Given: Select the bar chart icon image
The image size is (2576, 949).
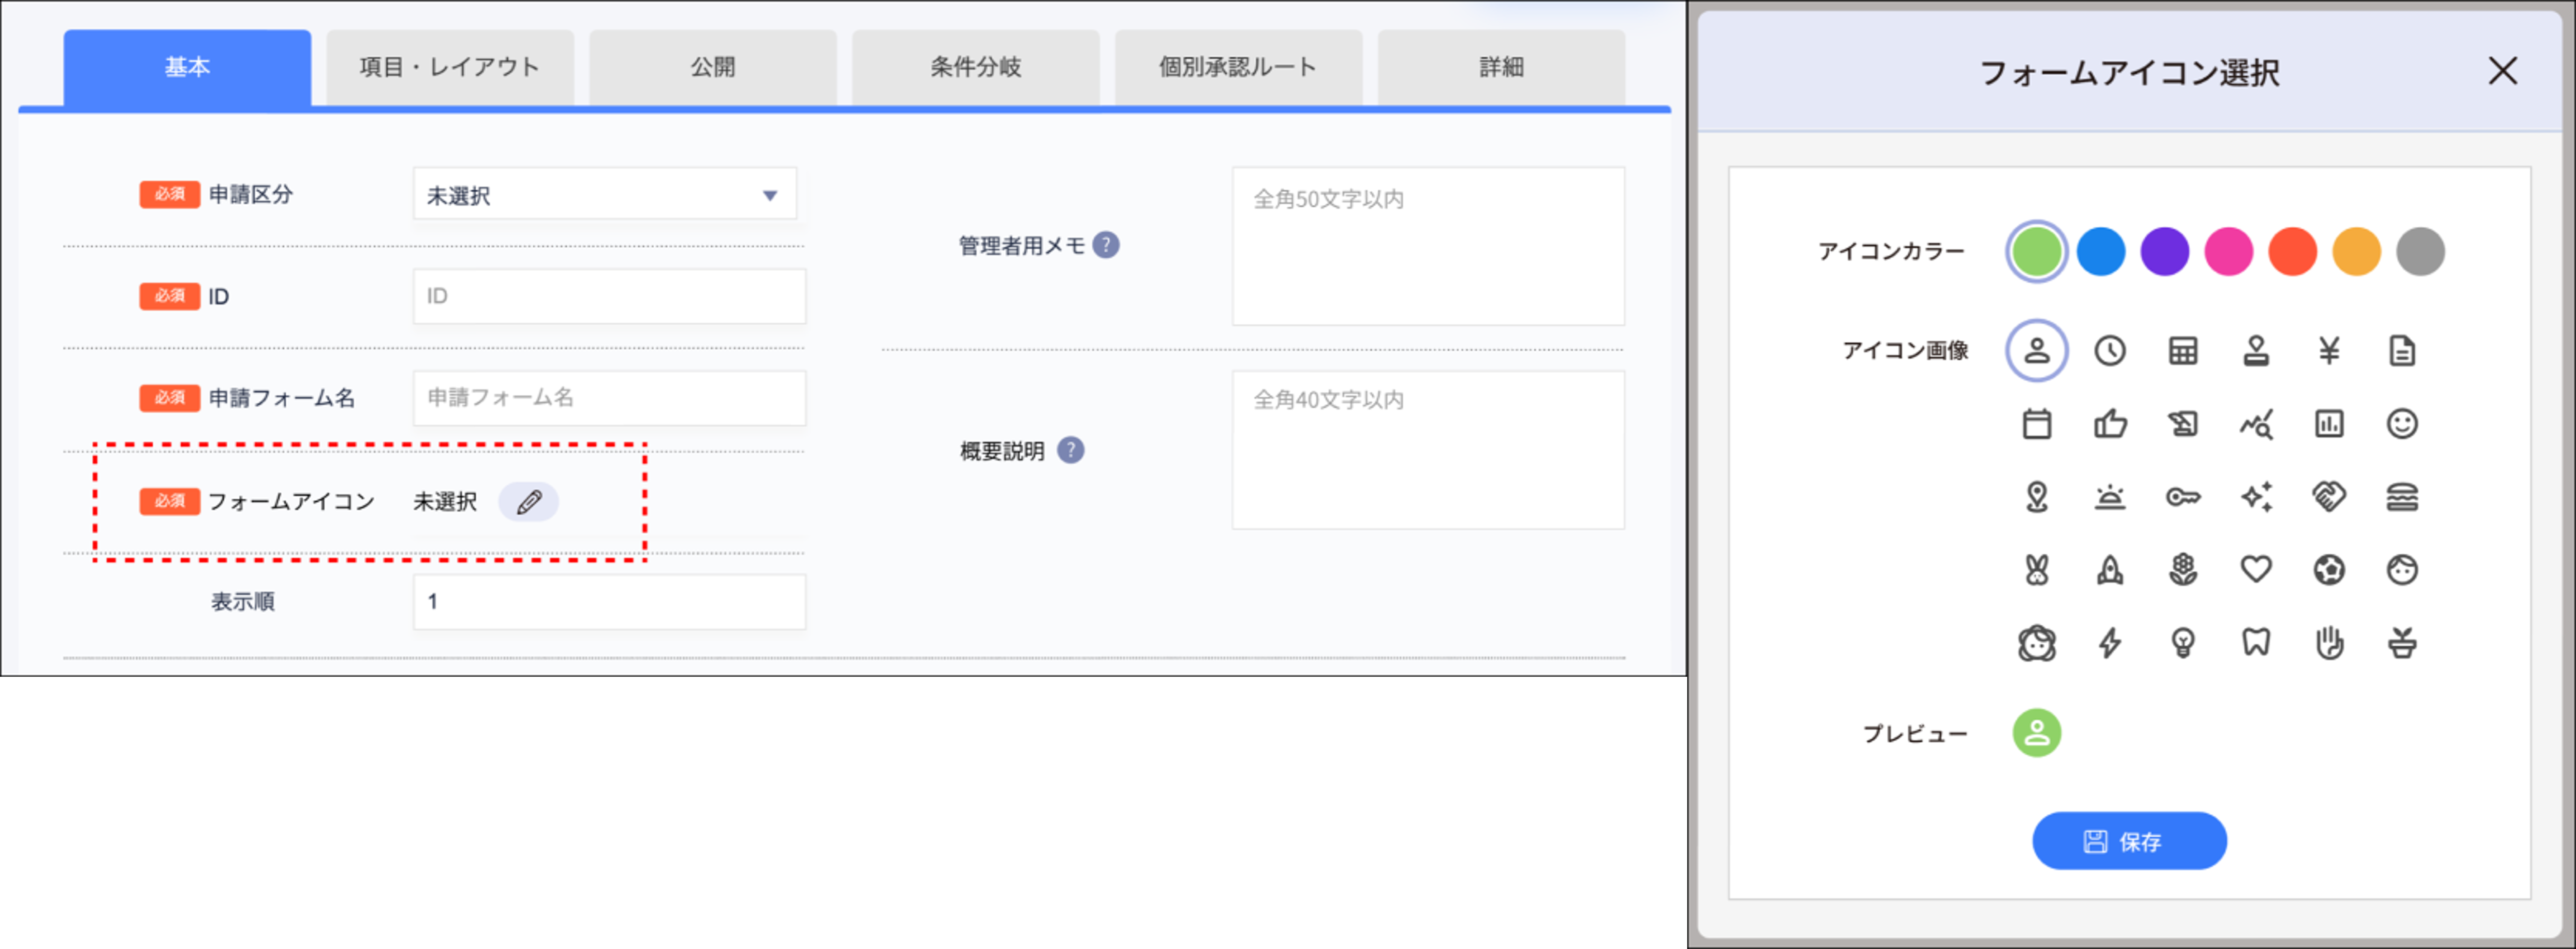Looking at the screenshot, I should (2329, 424).
